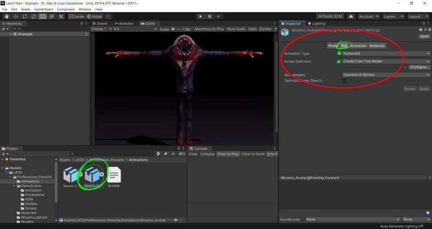Screen dimensions: 432x229
Task: Open the 5:4 aspect ratio dropdown
Action: 135,29
